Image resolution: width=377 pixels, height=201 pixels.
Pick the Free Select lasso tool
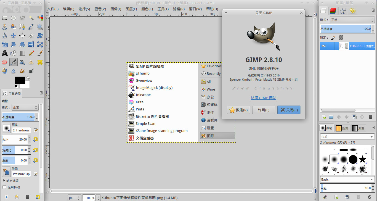point(22,18)
